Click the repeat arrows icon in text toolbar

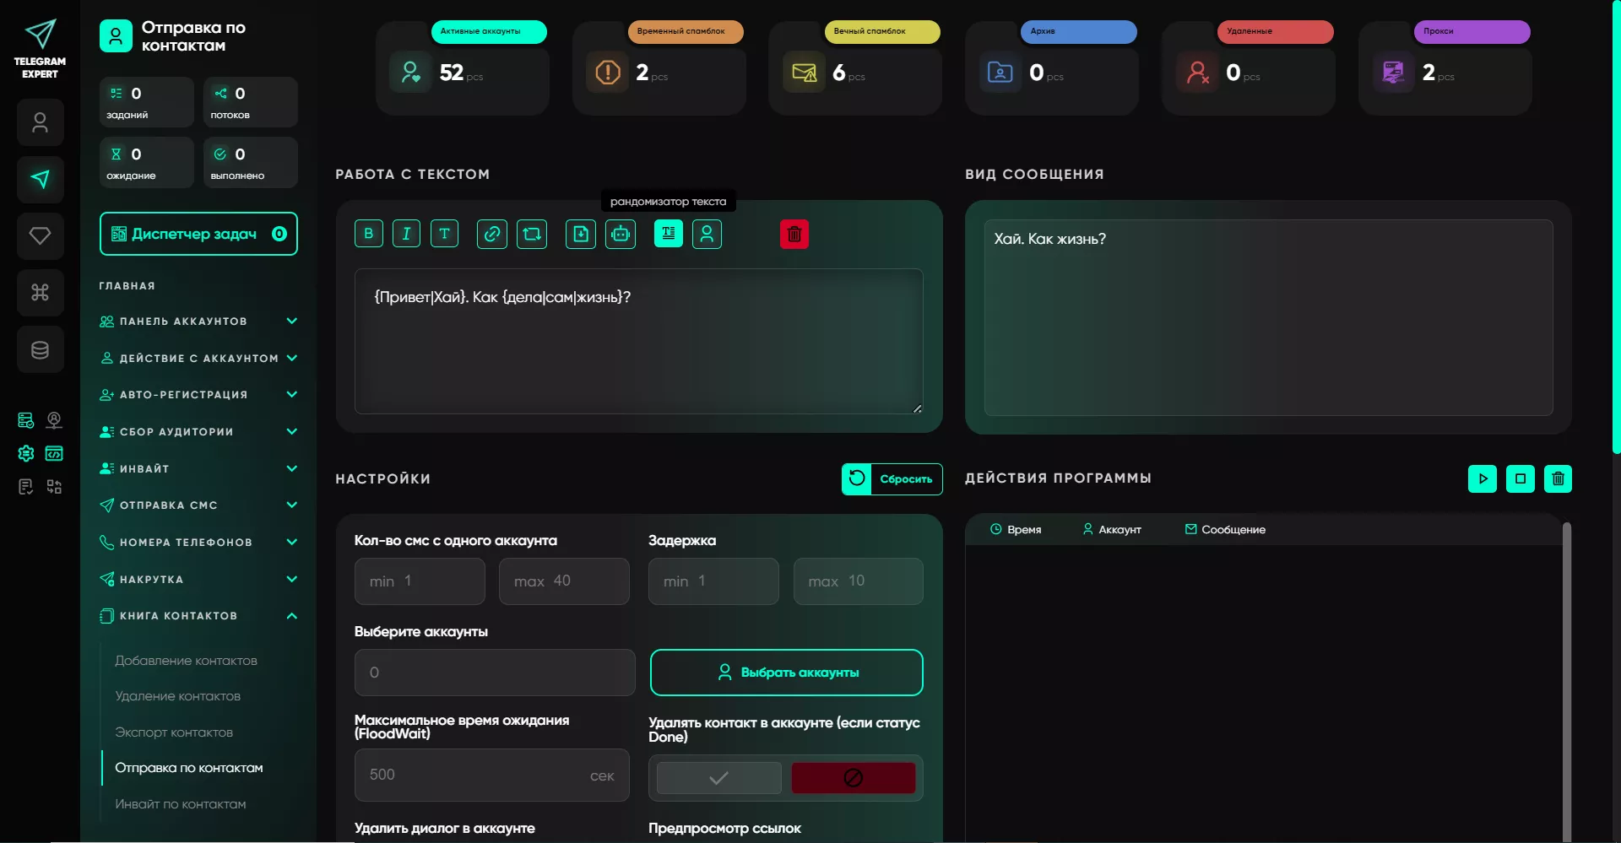pyautogui.click(x=532, y=234)
